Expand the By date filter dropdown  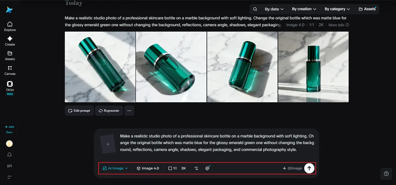(x=274, y=9)
